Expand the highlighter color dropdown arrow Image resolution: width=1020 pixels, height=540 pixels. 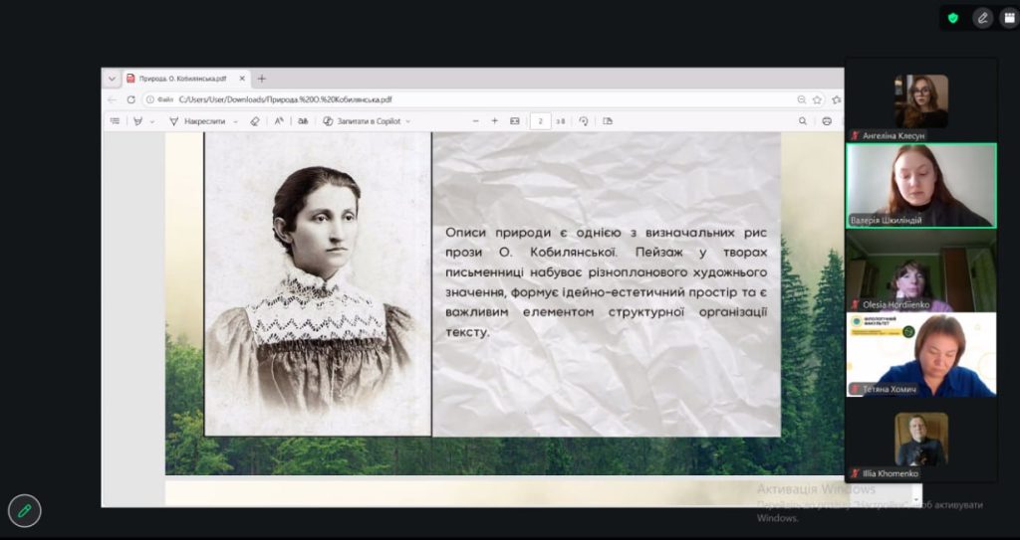pos(152,121)
